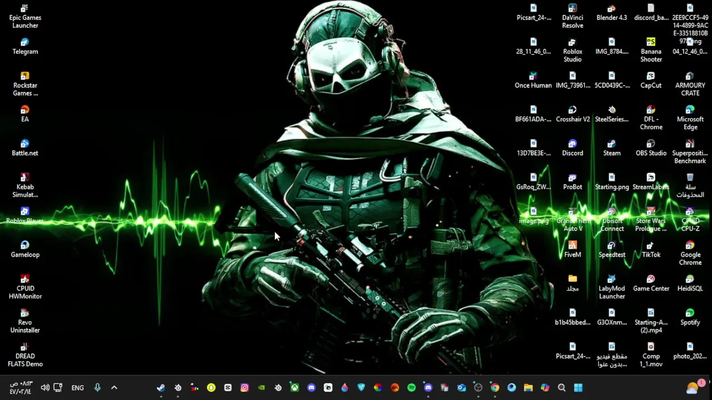Select the Superposition Benchmark desktop icon
The width and height of the screenshot is (712, 400).
[690, 152]
